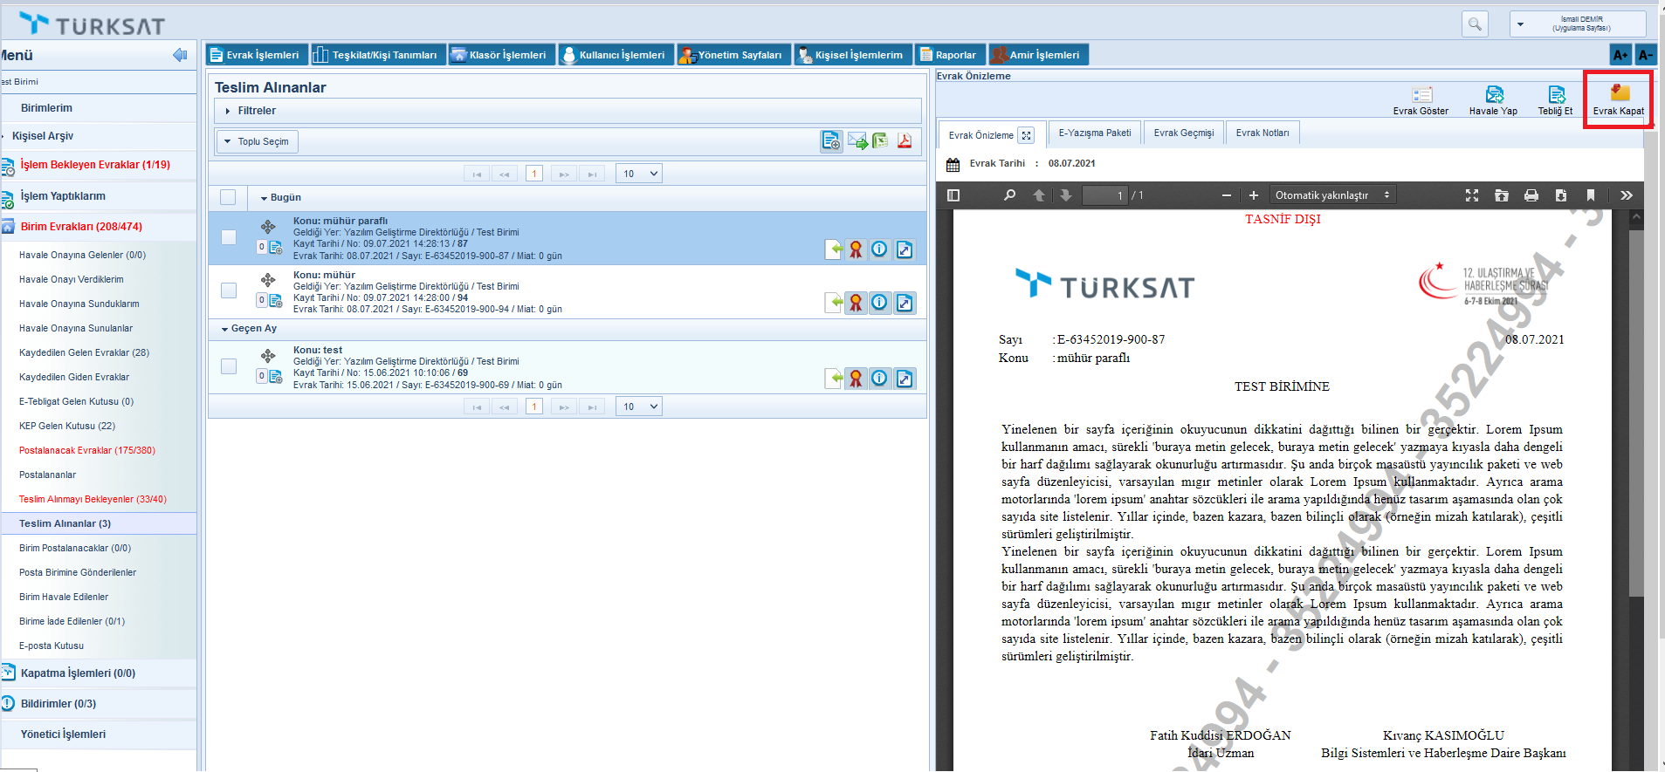Increase font size with A+ button

[1620, 55]
